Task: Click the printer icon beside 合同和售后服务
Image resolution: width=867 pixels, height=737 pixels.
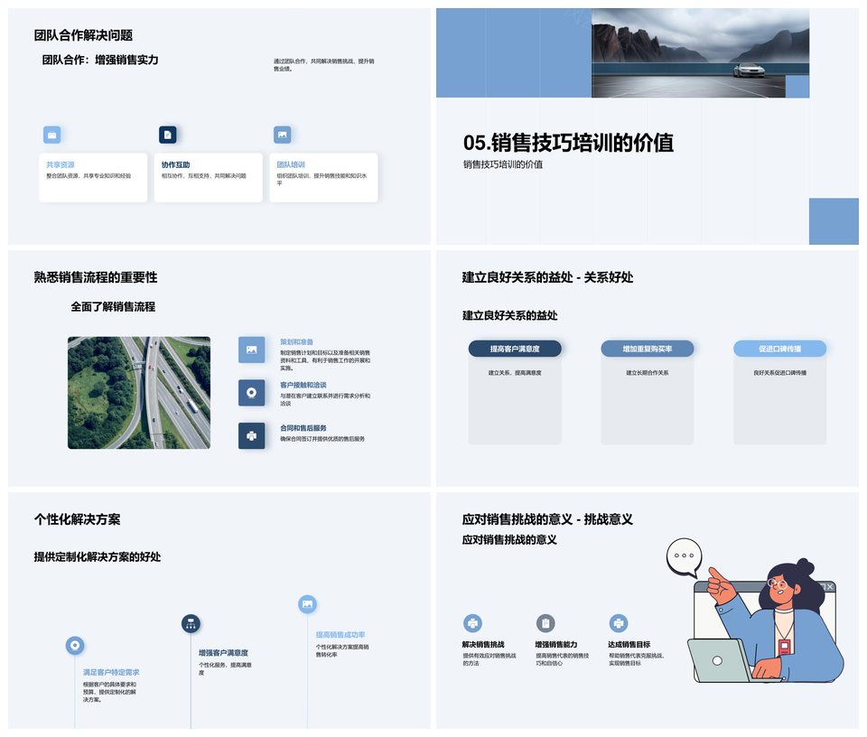Action: [x=251, y=435]
